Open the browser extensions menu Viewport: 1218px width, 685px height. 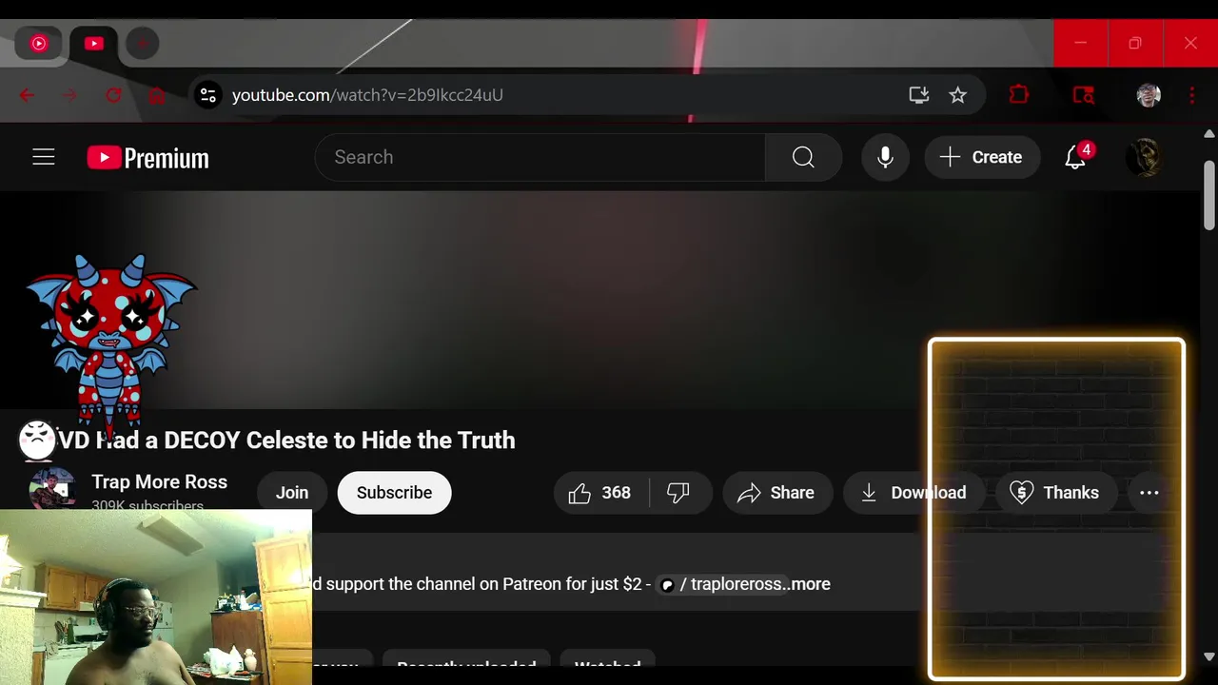(1019, 95)
